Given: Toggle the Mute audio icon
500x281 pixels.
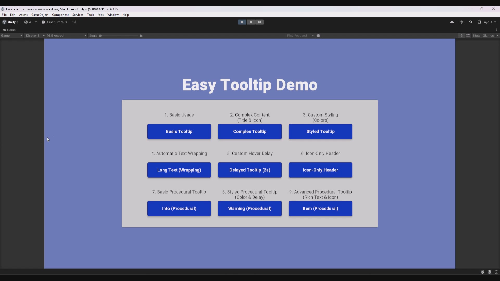Looking at the screenshot, I should pos(461,36).
